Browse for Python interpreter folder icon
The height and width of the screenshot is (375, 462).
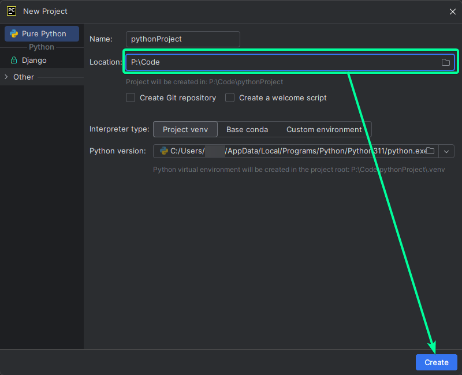[430, 151]
